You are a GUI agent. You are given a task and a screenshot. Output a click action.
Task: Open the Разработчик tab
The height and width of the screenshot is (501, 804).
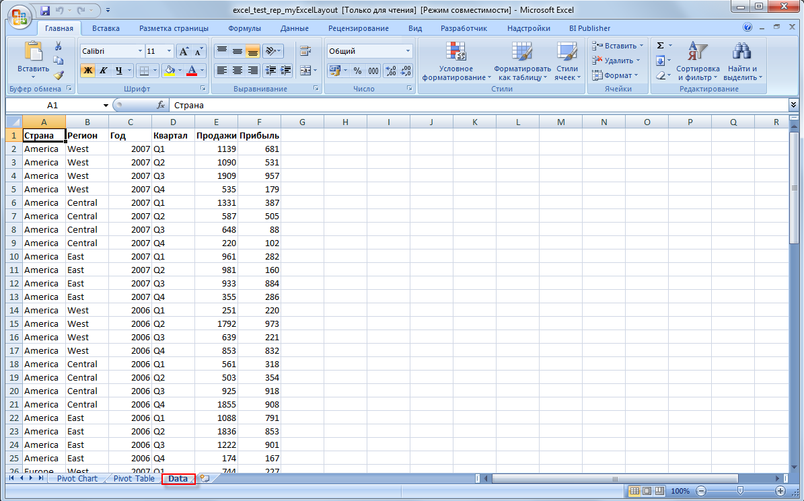coord(464,28)
